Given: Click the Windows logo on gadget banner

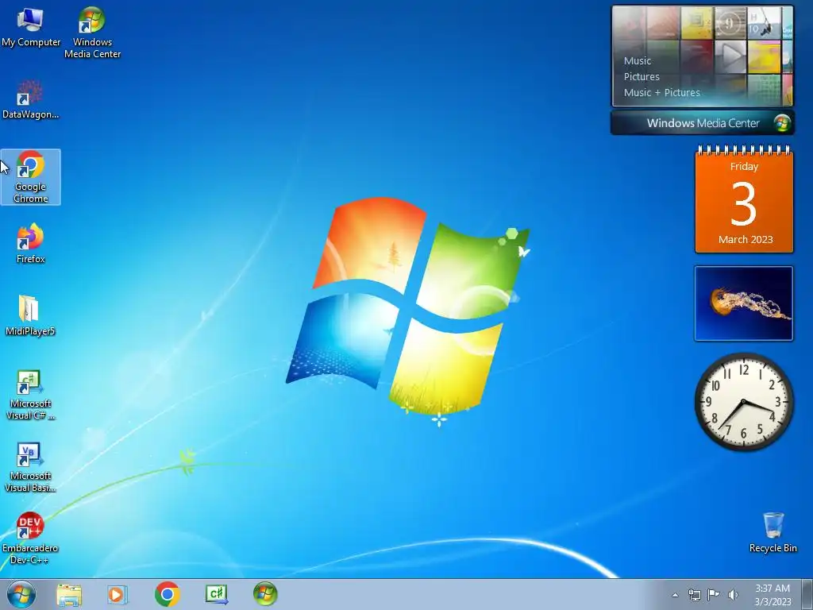Looking at the screenshot, I should click(x=782, y=123).
